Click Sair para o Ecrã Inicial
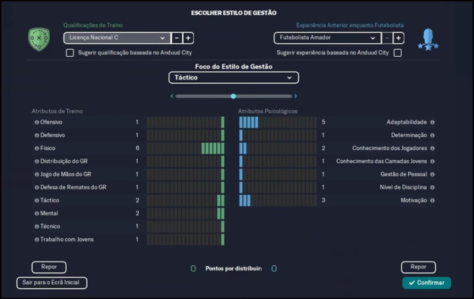This screenshot has height=299, width=474. [52, 283]
